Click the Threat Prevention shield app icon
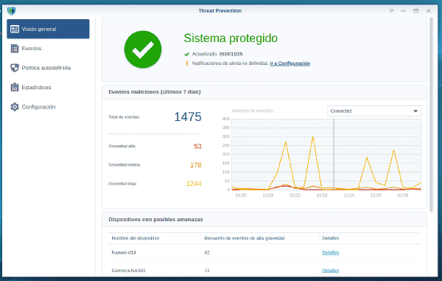 coord(11,11)
